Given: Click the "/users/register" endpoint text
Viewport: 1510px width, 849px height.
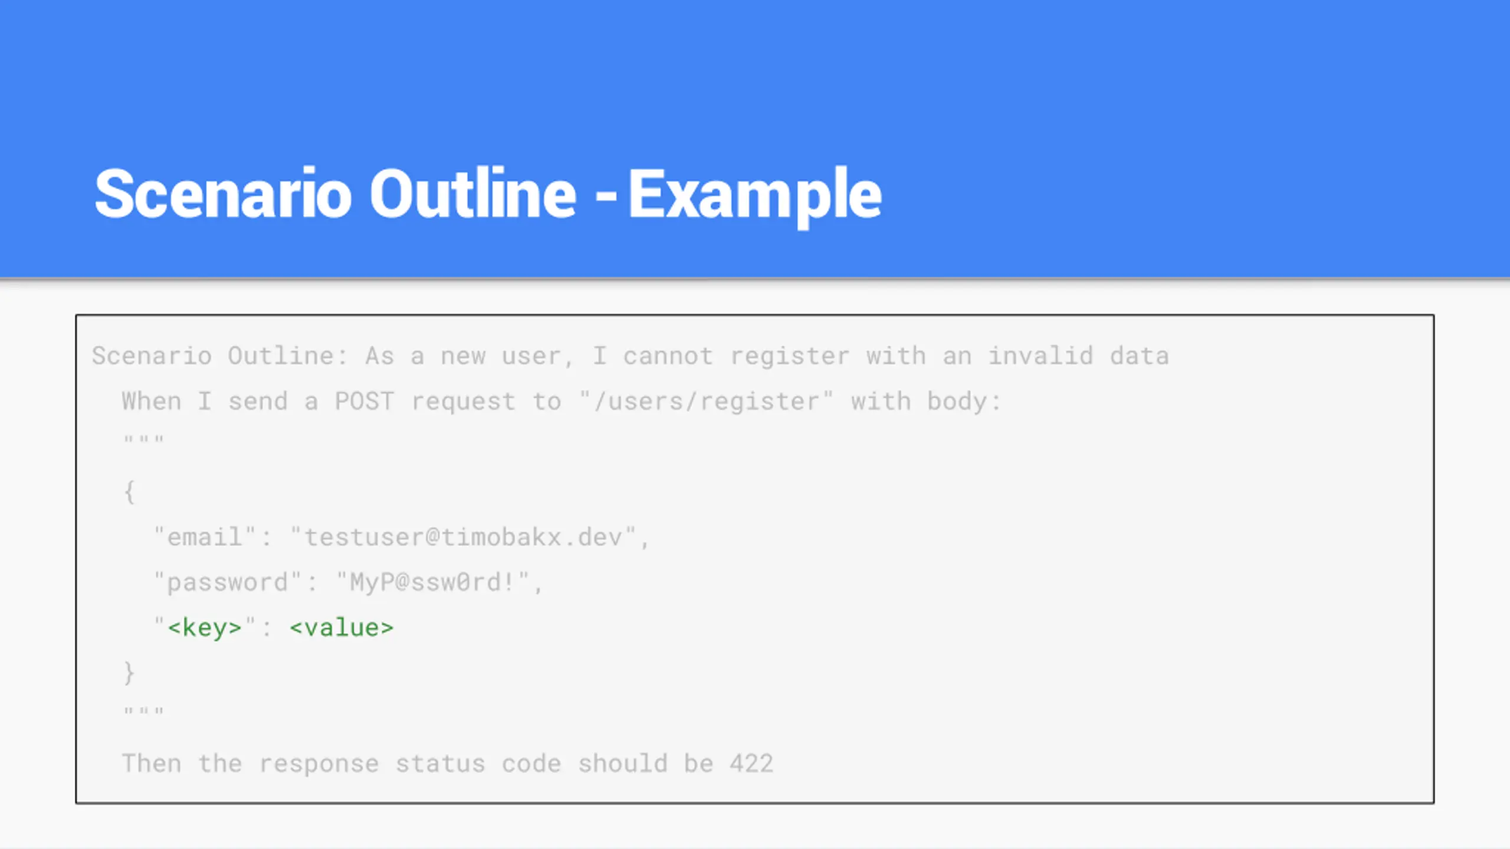Looking at the screenshot, I should click(706, 401).
